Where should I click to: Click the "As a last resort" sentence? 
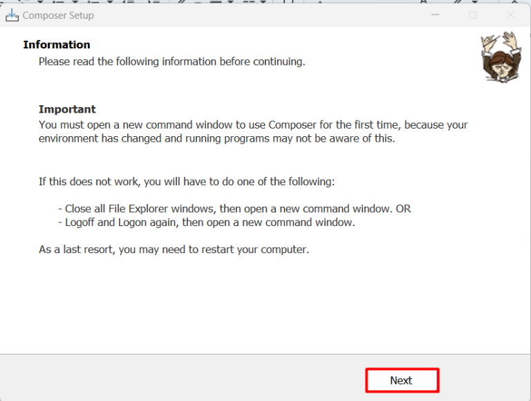174,249
